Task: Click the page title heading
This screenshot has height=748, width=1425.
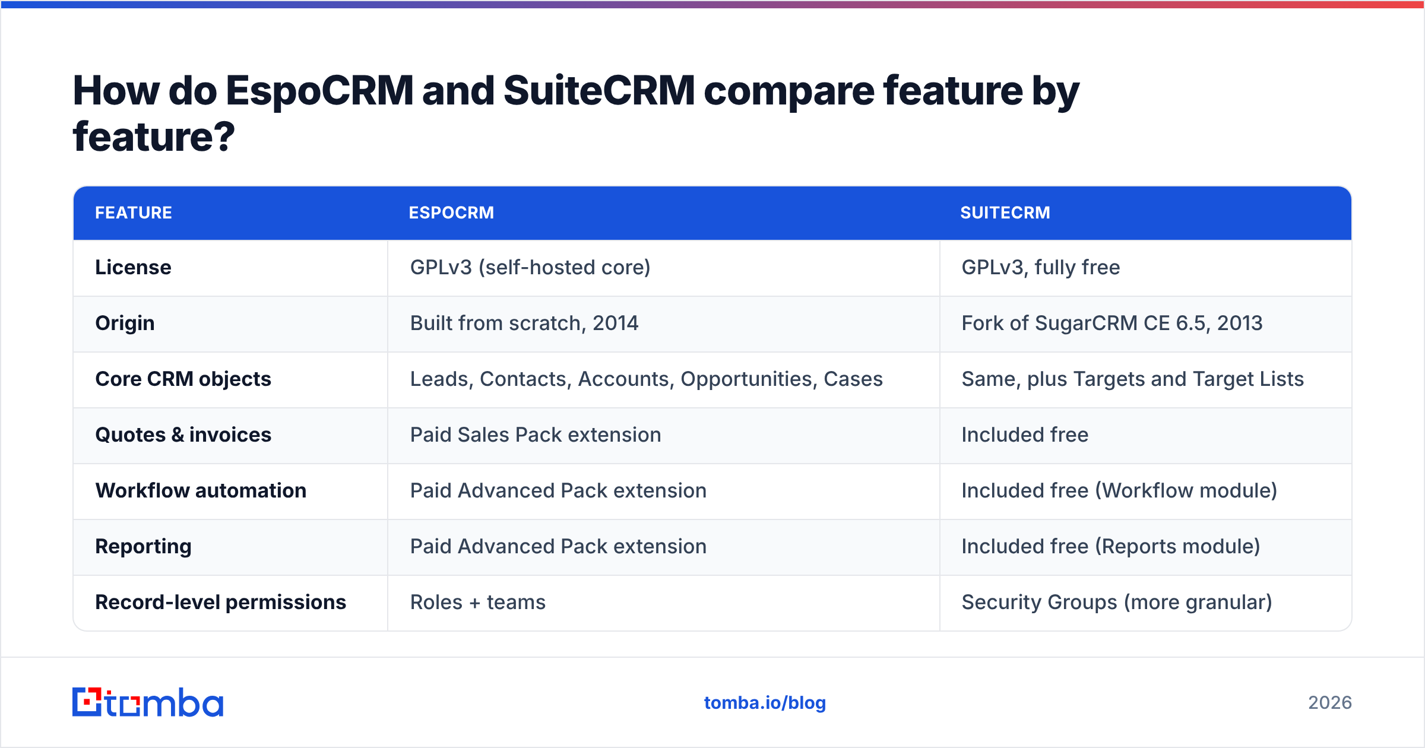Action: click(x=576, y=113)
